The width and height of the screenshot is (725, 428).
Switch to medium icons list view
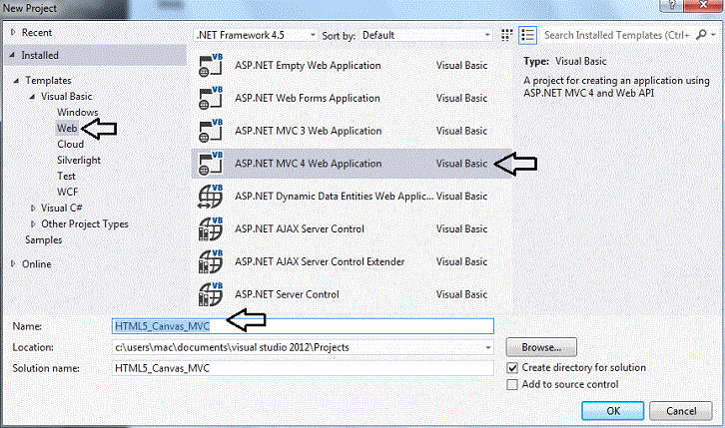click(x=527, y=35)
